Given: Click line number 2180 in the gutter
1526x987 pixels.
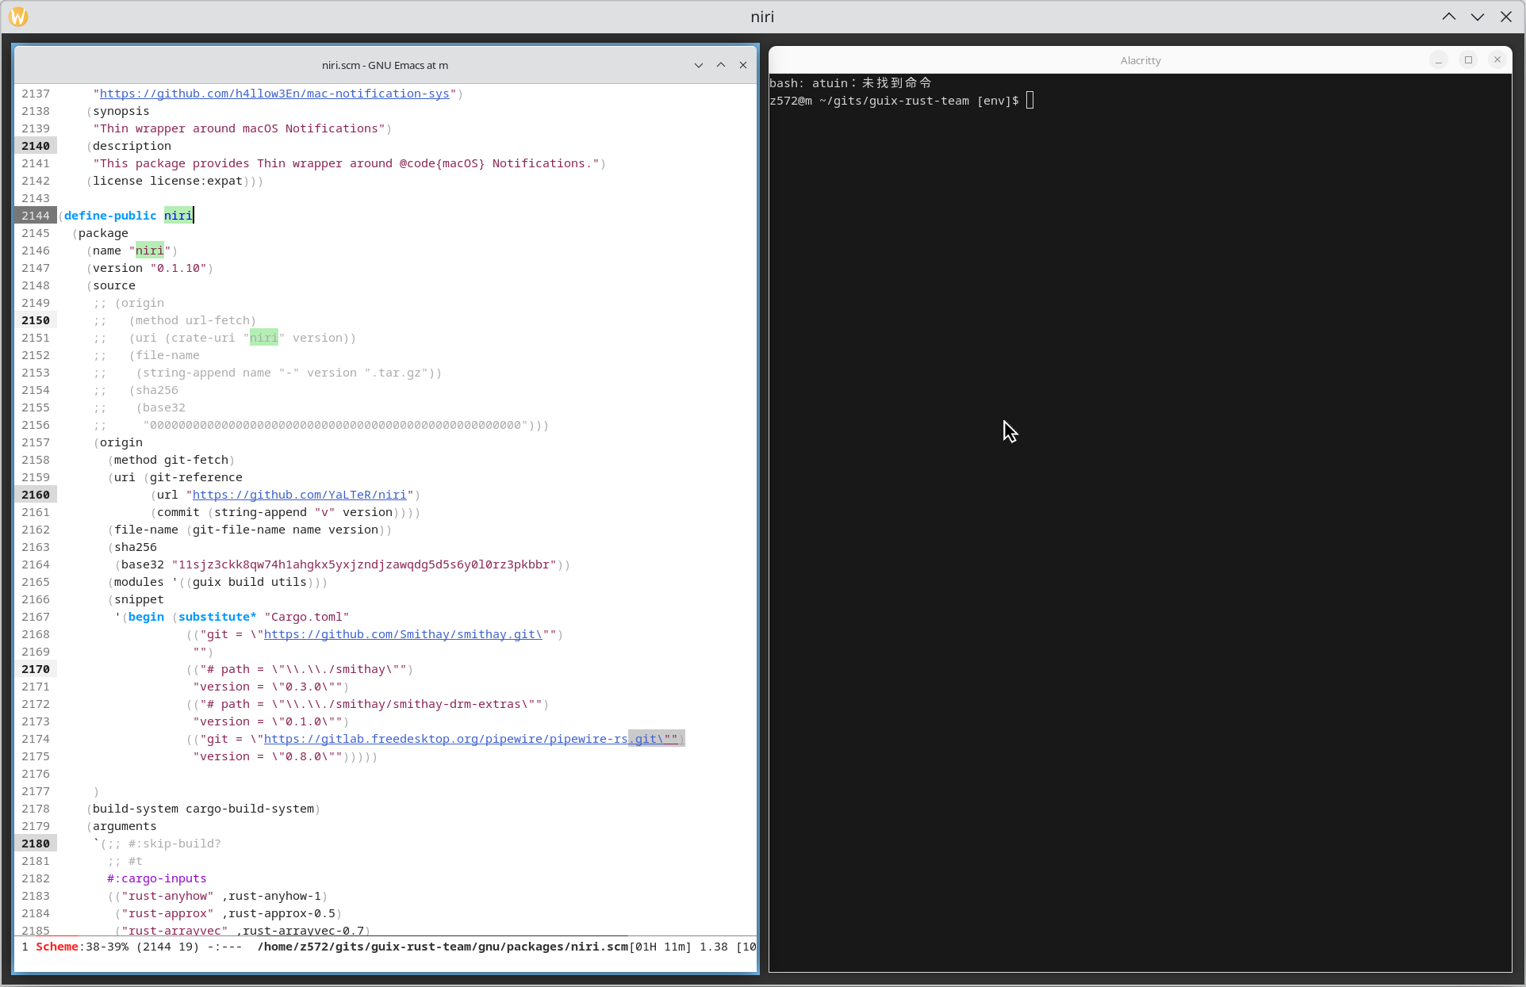Looking at the screenshot, I should coord(36,844).
